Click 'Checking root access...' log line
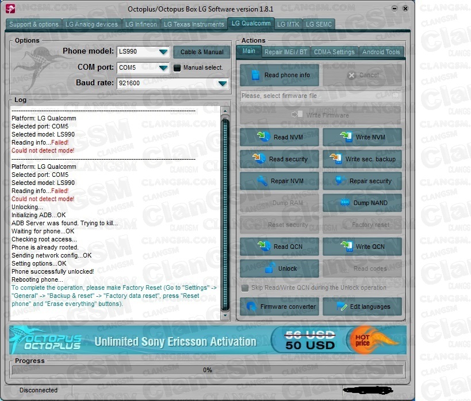This screenshot has height=401, width=471. (x=44, y=239)
